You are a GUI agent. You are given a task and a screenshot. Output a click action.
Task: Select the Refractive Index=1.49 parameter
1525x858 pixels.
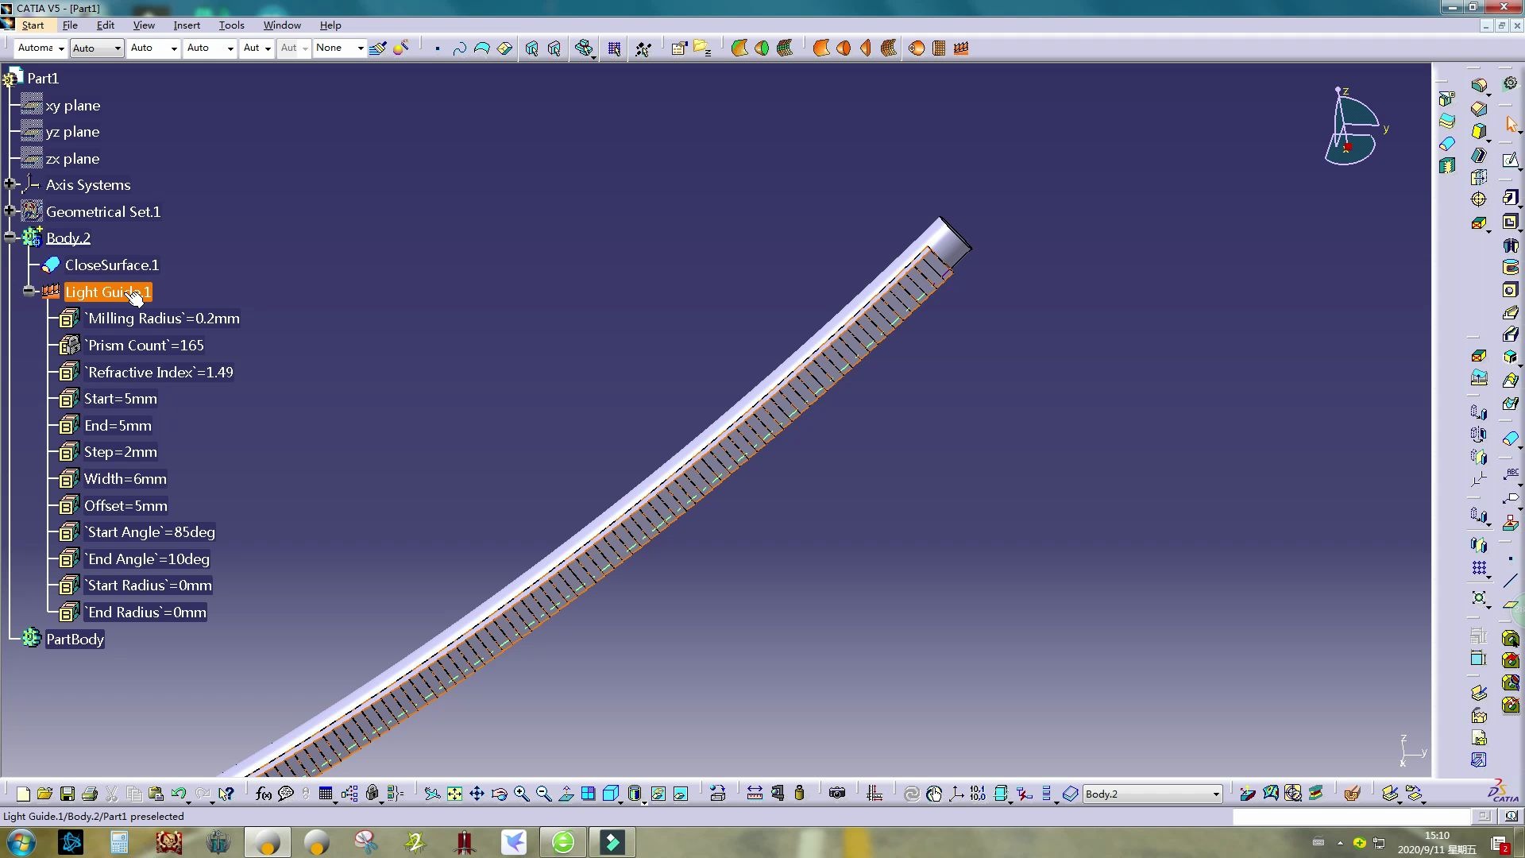(160, 372)
